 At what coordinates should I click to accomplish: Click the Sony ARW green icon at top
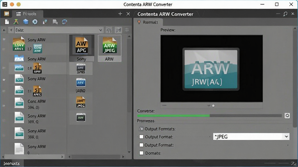tap(19, 44)
